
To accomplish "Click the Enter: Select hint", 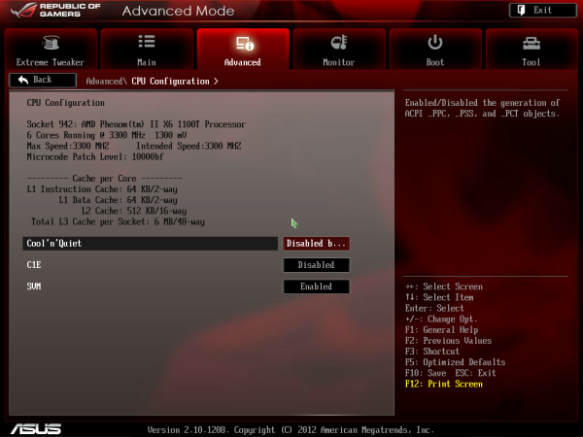I will point(434,309).
